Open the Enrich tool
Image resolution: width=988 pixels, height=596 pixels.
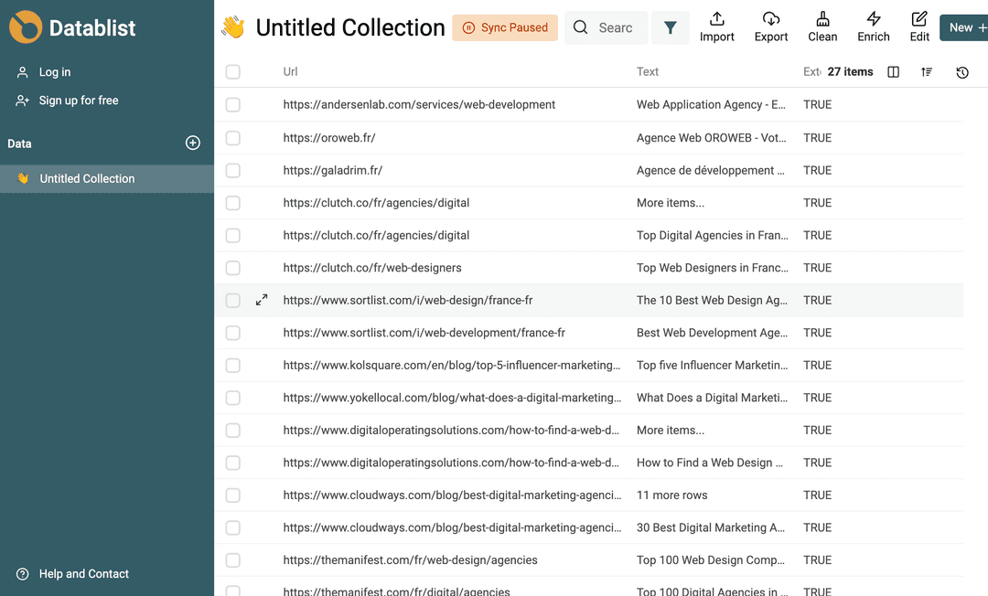point(873,27)
